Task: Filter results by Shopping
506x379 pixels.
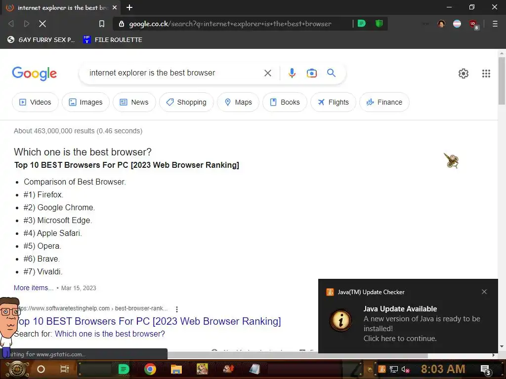Action: point(186,102)
